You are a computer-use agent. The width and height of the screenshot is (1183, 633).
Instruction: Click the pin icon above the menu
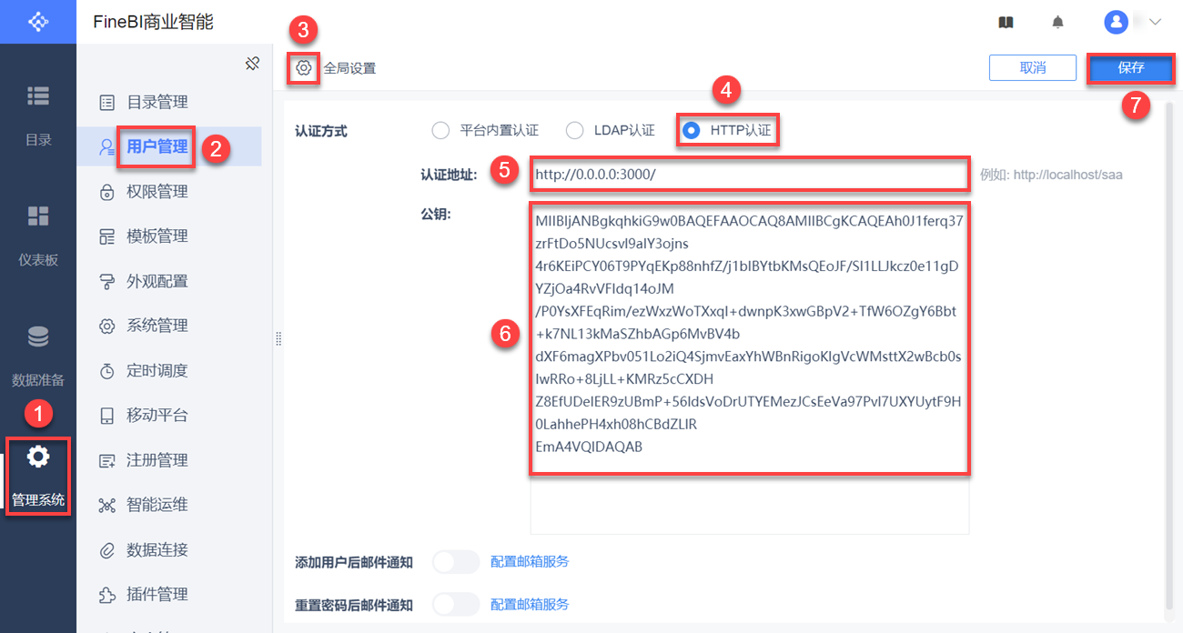[253, 64]
